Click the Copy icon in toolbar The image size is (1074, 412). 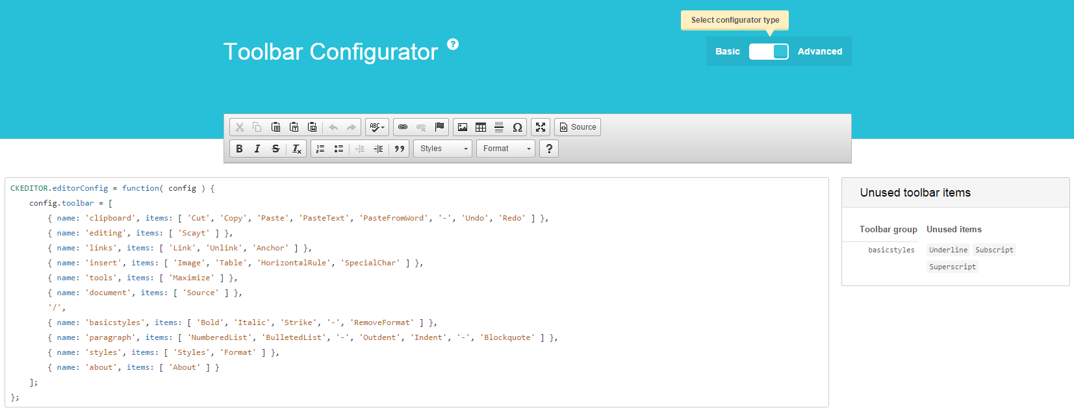click(257, 127)
